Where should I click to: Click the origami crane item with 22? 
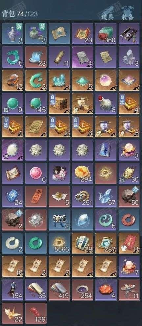12,313
